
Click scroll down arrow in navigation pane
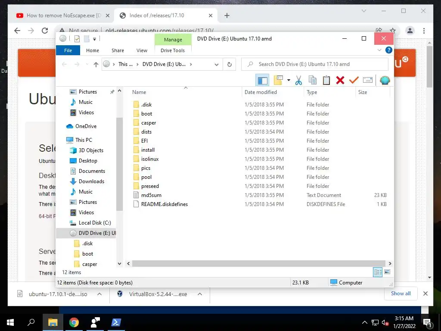[120, 264]
